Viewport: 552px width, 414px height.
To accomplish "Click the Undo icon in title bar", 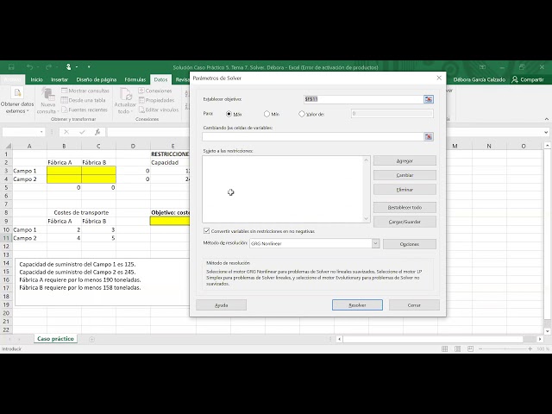I will (29, 67).
